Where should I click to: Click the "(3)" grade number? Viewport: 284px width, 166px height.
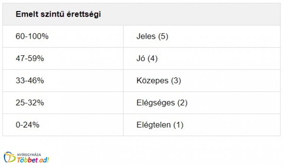176,81
